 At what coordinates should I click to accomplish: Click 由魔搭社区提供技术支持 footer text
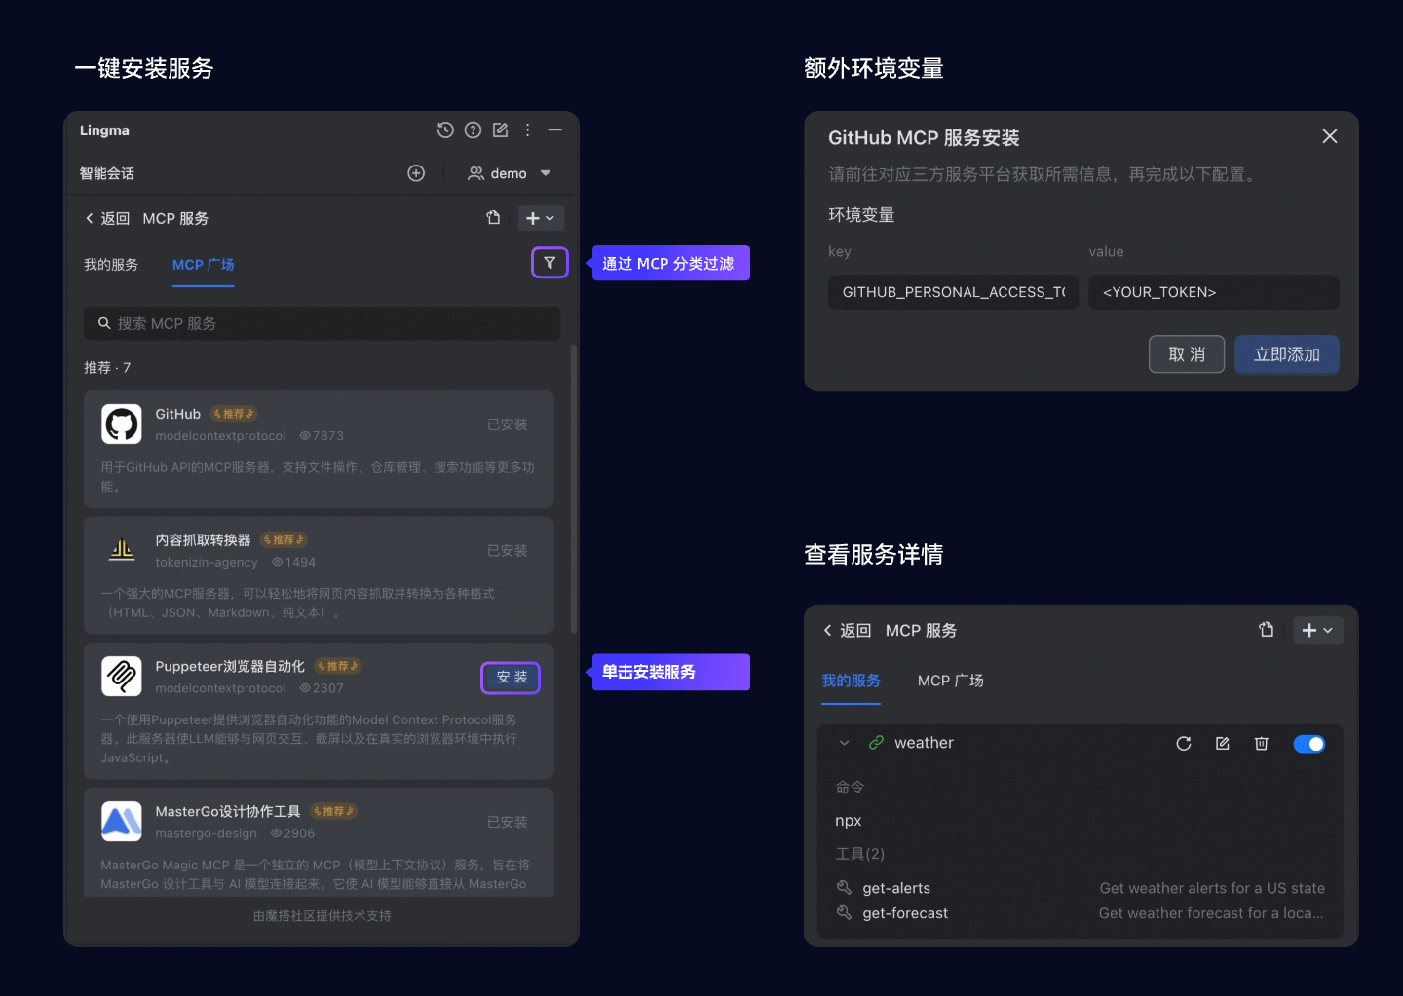(322, 916)
